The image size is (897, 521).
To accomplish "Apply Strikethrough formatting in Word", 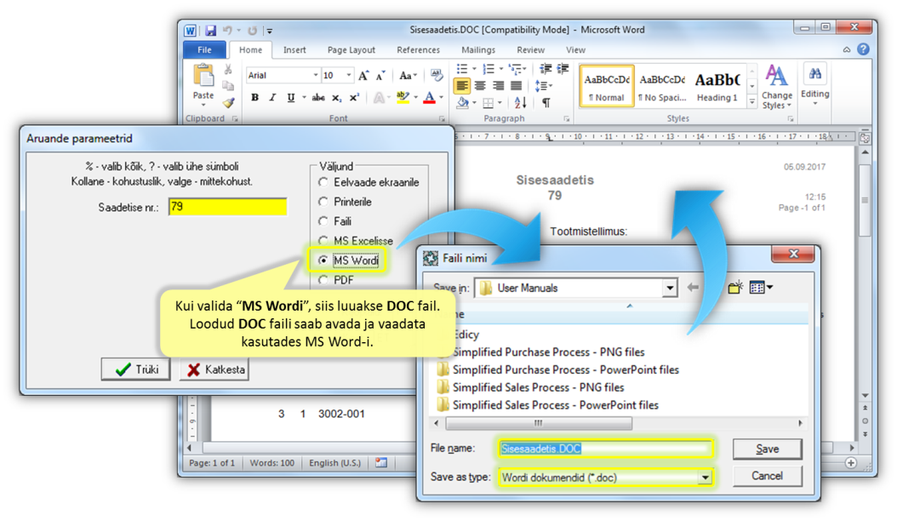I will coord(318,98).
